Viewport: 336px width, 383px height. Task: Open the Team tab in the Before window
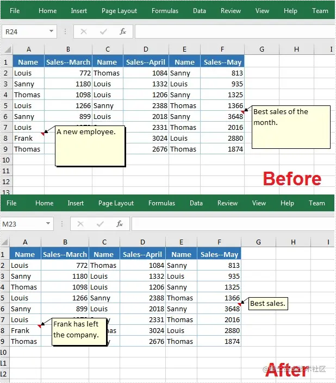[320, 11]
